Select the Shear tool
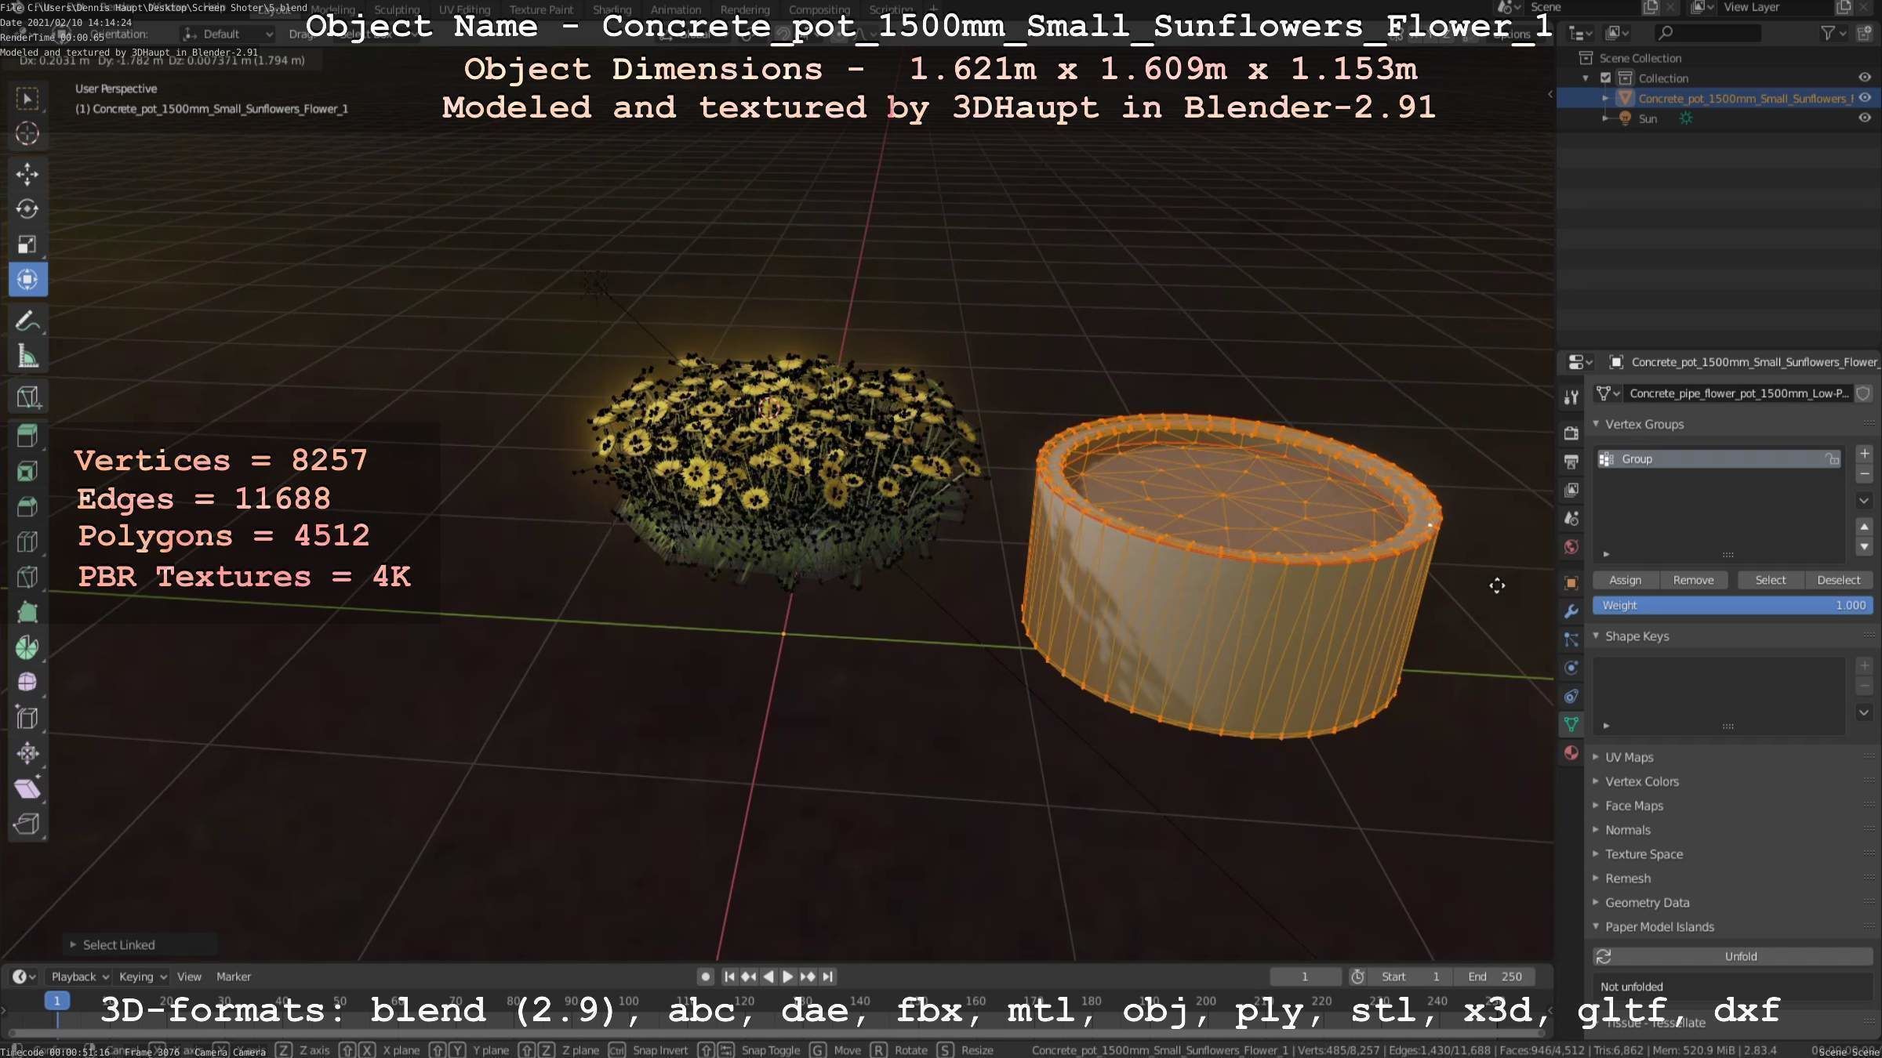This screenshot has height=1058, width=1882. tap(27, 788)
